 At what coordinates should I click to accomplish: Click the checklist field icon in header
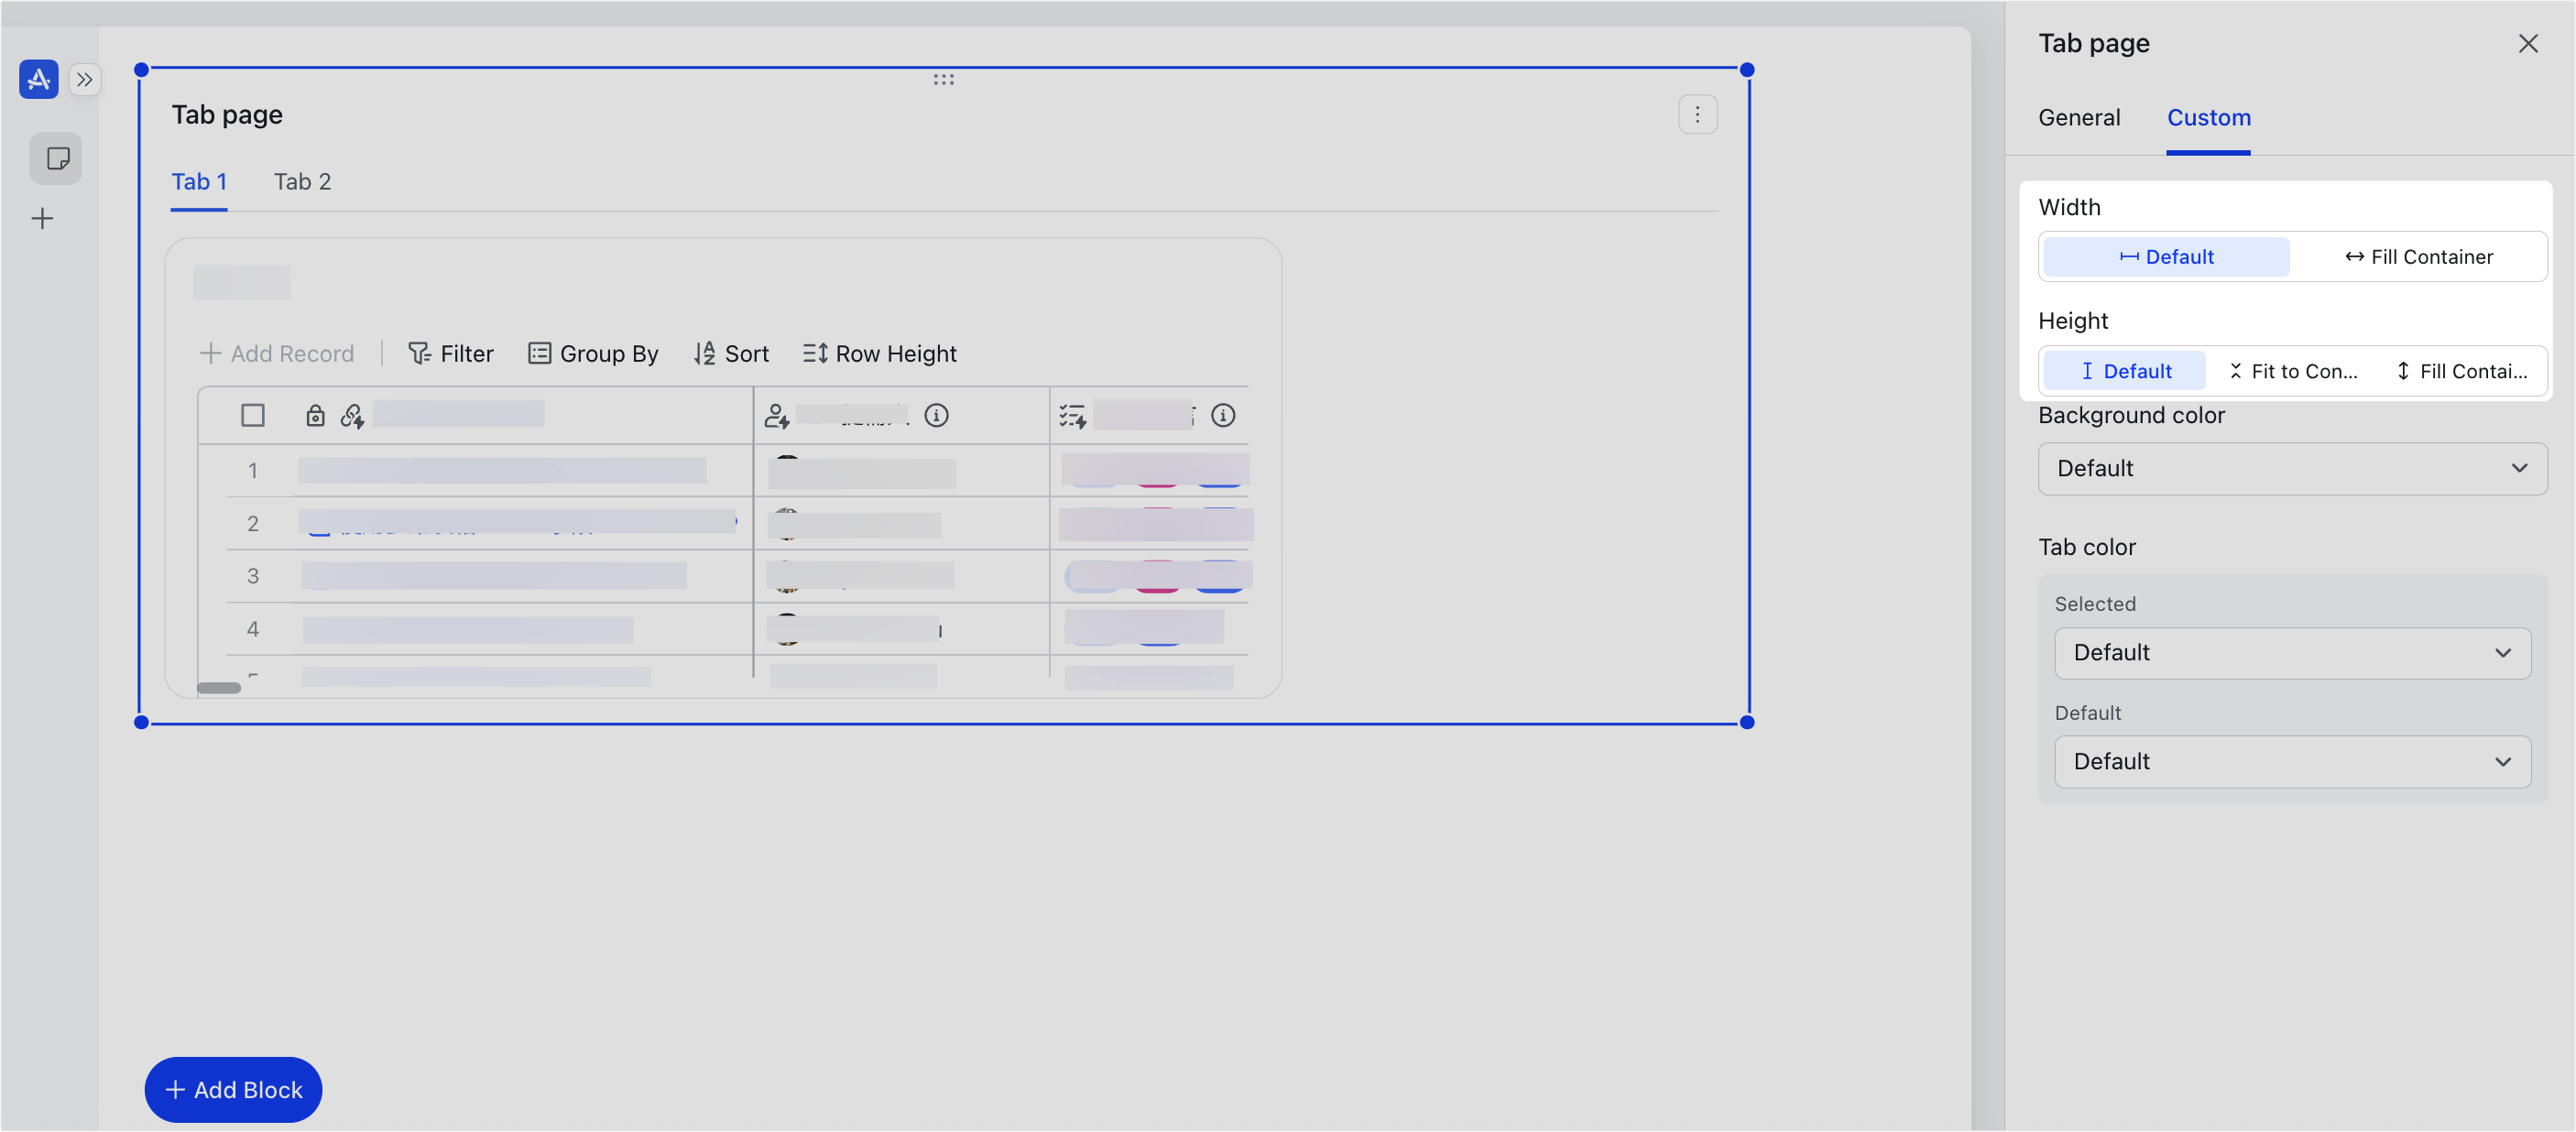coord(1072,415)
